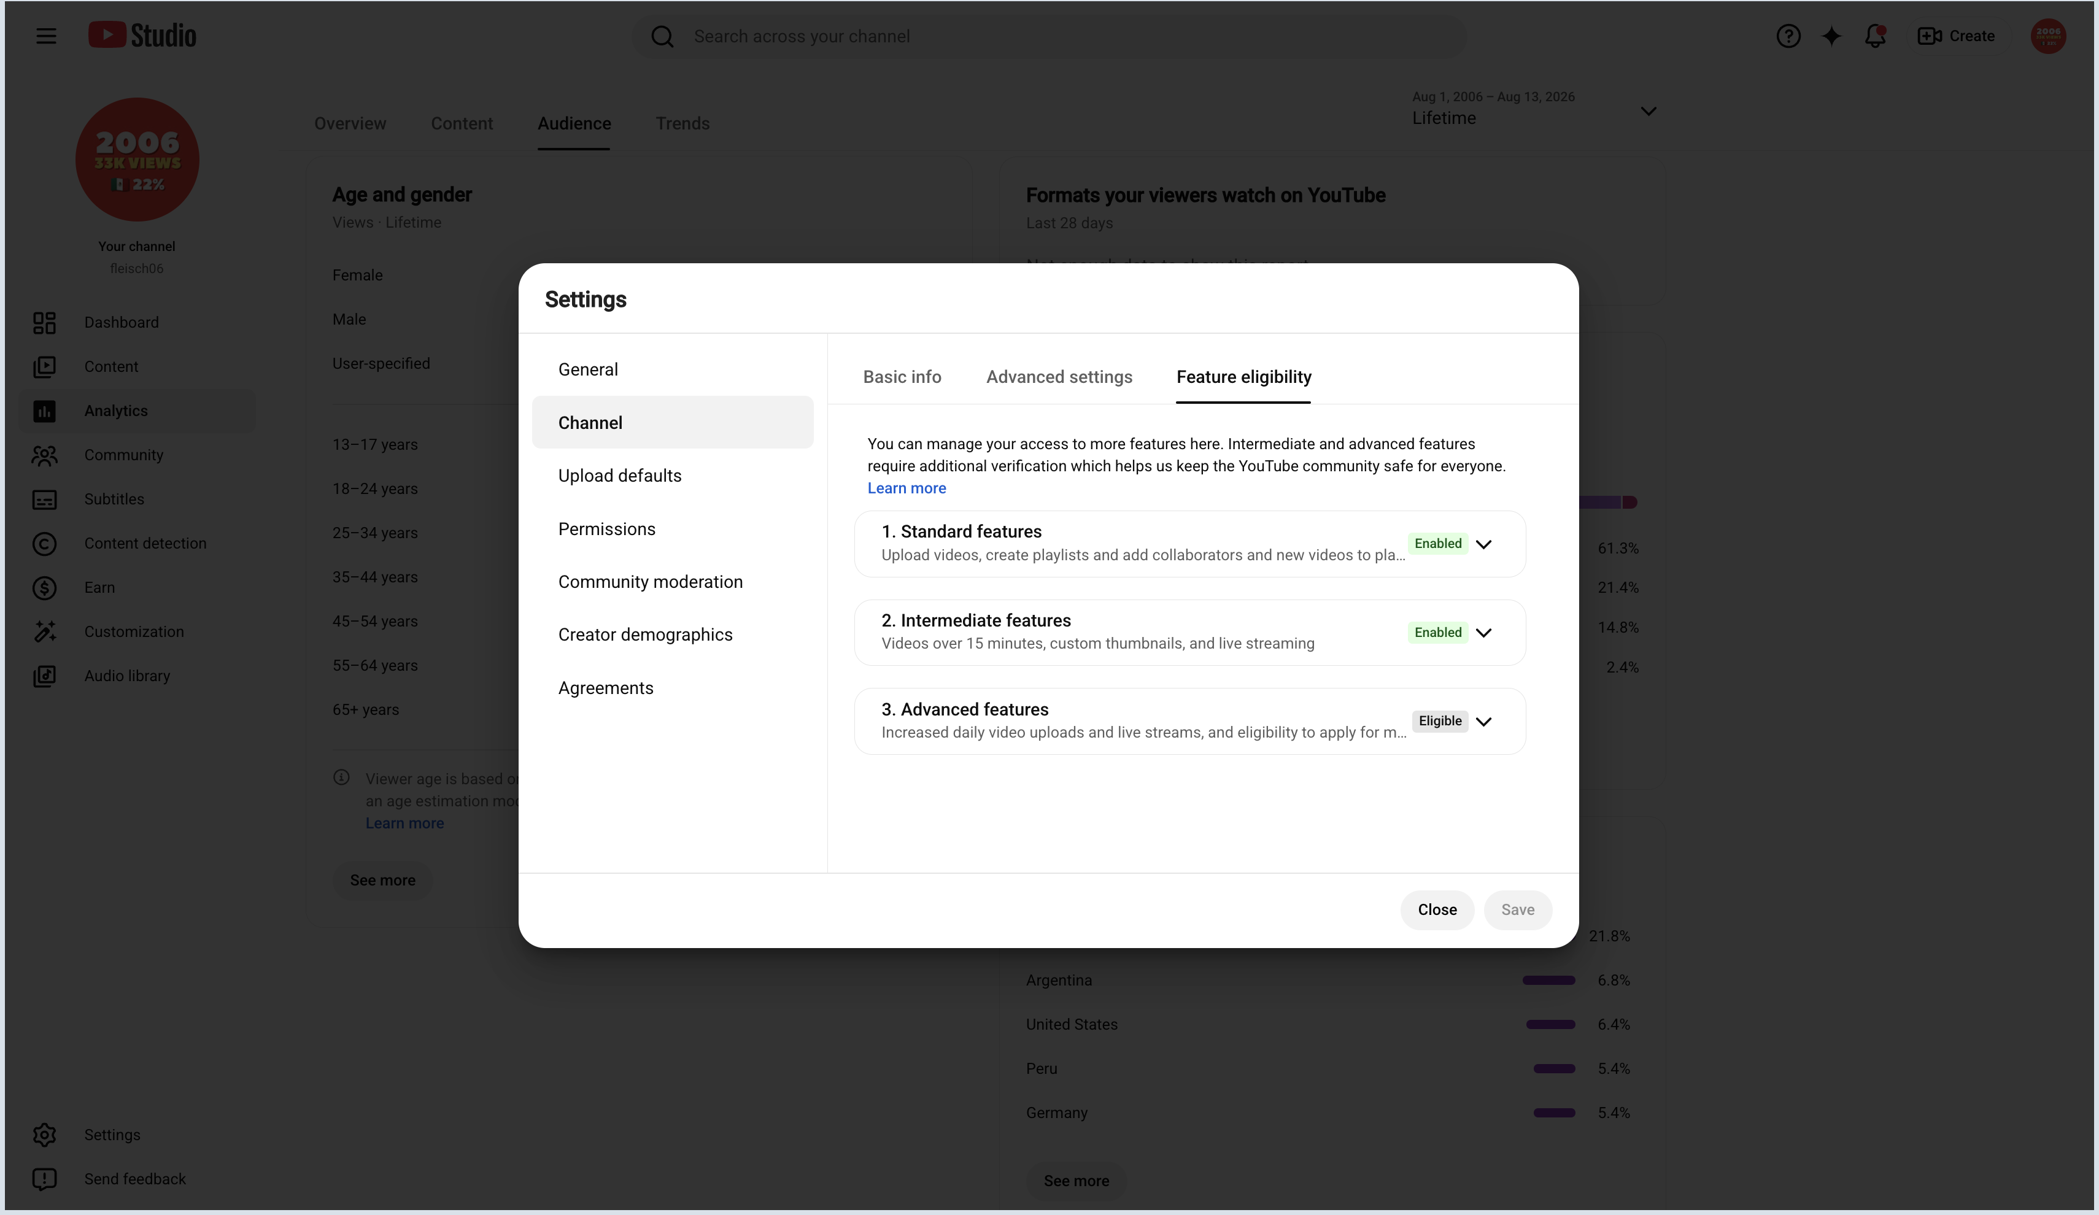Screen dimensions: 2099x1215
Task: Click the Settings gear icon in sidebar
Action: (x=44, y=1134)
